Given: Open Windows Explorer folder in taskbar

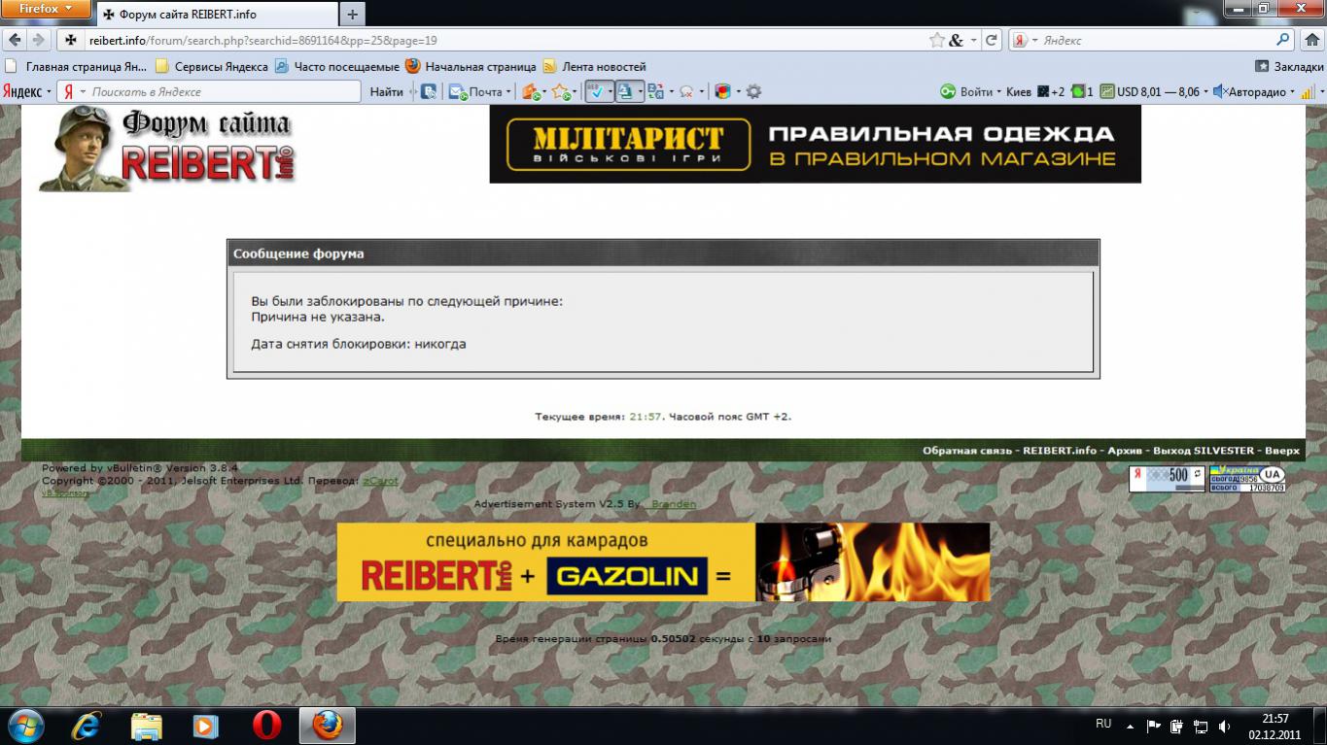Looking at the screenshot, I should (x=146, y=726).
